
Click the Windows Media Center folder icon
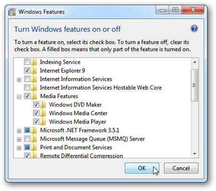[x=43, y=113]
